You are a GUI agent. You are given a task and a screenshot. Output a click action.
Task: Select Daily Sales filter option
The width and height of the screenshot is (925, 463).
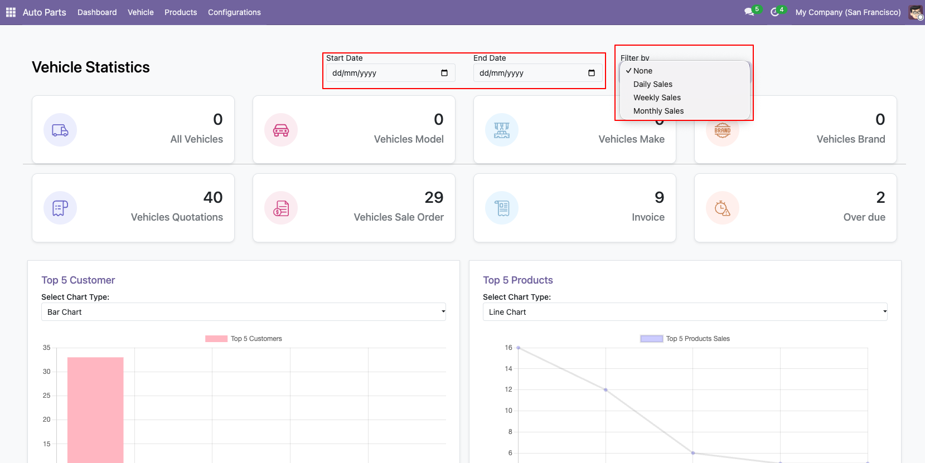[652, 84]
